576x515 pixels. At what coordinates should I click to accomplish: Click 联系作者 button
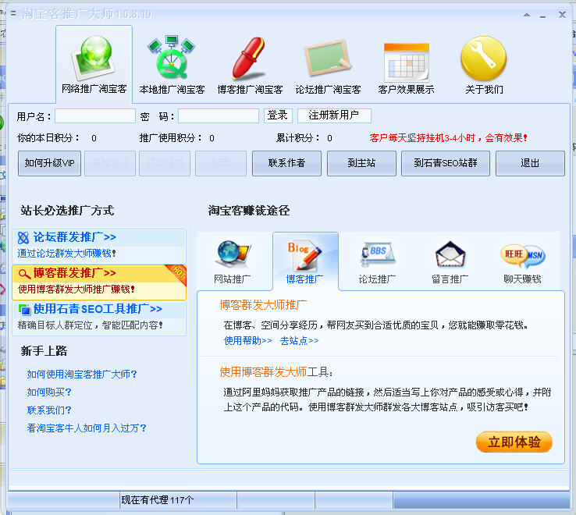point(286,163)
